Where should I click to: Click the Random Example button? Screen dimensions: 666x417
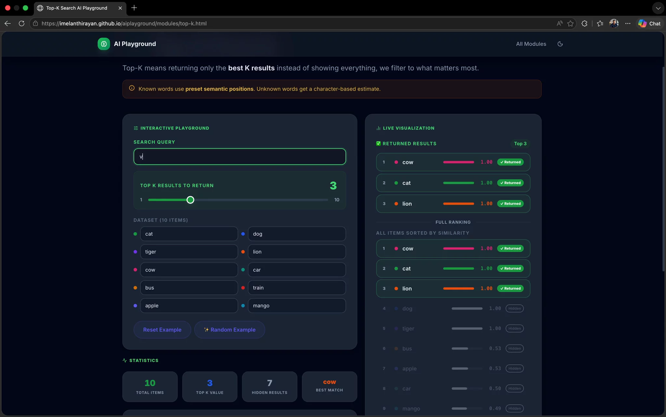230,330
